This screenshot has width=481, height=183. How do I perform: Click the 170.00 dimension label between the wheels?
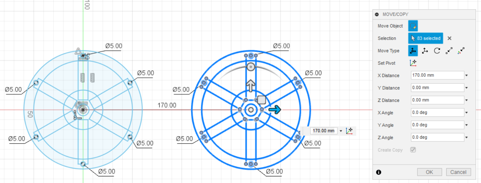click(167, 106)
